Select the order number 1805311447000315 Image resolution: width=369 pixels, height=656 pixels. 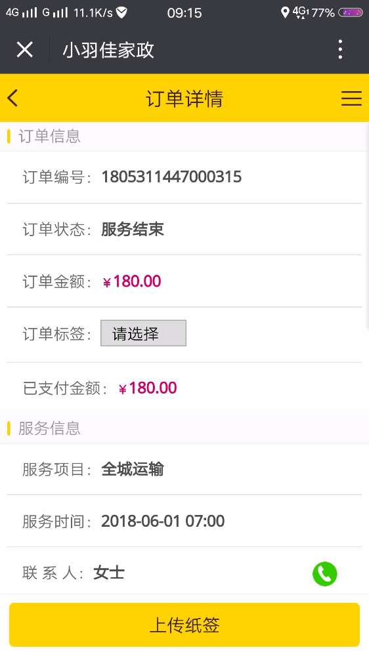click(x=172, y=177)
